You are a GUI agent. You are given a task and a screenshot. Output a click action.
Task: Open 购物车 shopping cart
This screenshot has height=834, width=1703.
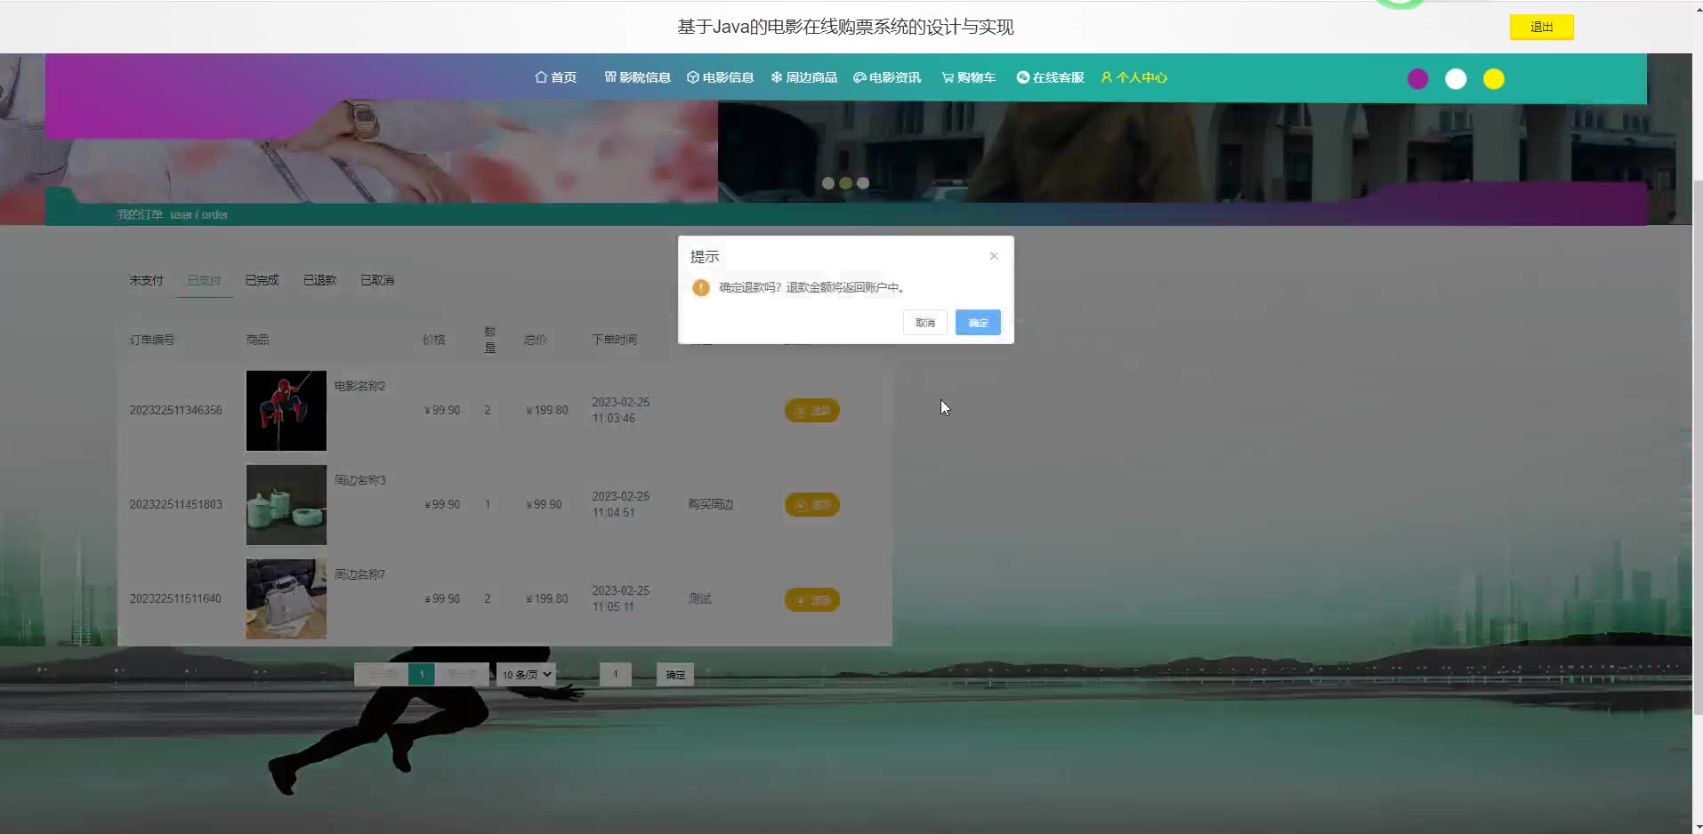(x=969, y=77)
